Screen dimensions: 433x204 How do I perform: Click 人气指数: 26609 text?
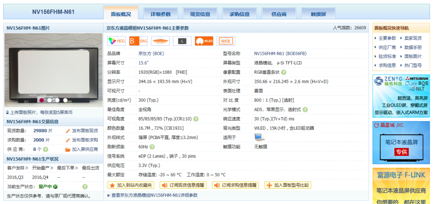tap(350, 28)
